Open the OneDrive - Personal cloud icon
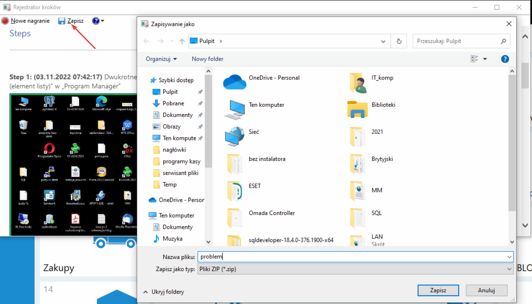 [234, 82]
